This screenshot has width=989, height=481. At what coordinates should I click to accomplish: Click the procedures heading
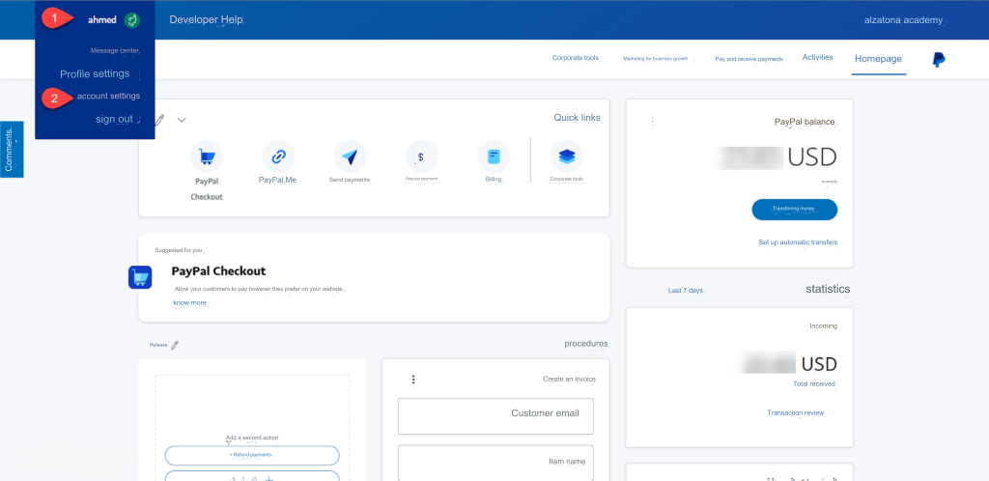(586, 344)
